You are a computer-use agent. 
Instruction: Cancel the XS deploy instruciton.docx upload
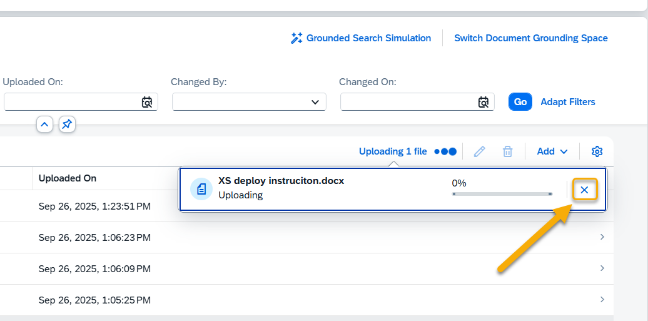tap(584, 190)
